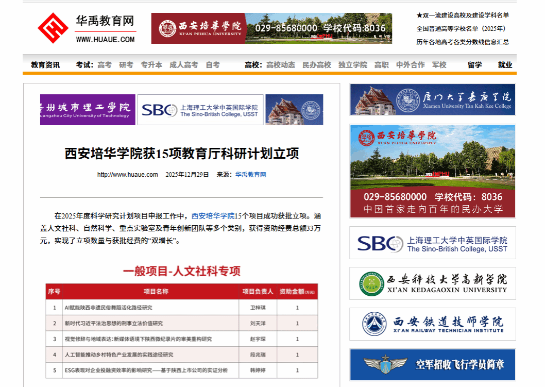Screen dimensions: 545x387
Task: Click the 华禹教育网 source link
Action: (251, 175)
